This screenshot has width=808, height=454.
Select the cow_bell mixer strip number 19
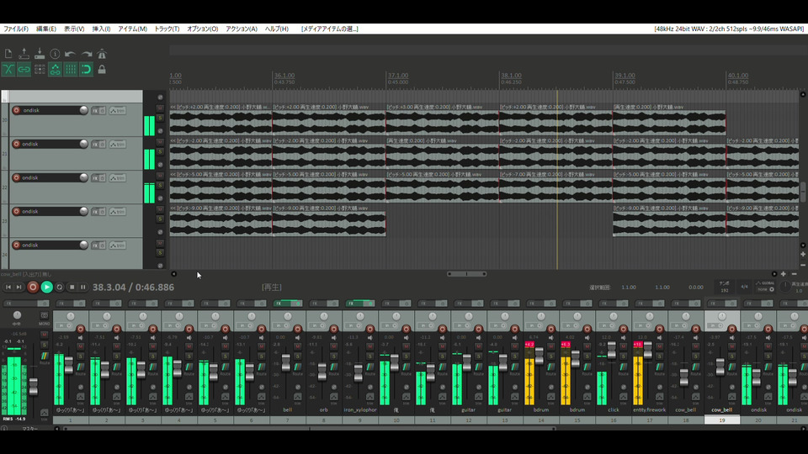[x=721, y=420]
